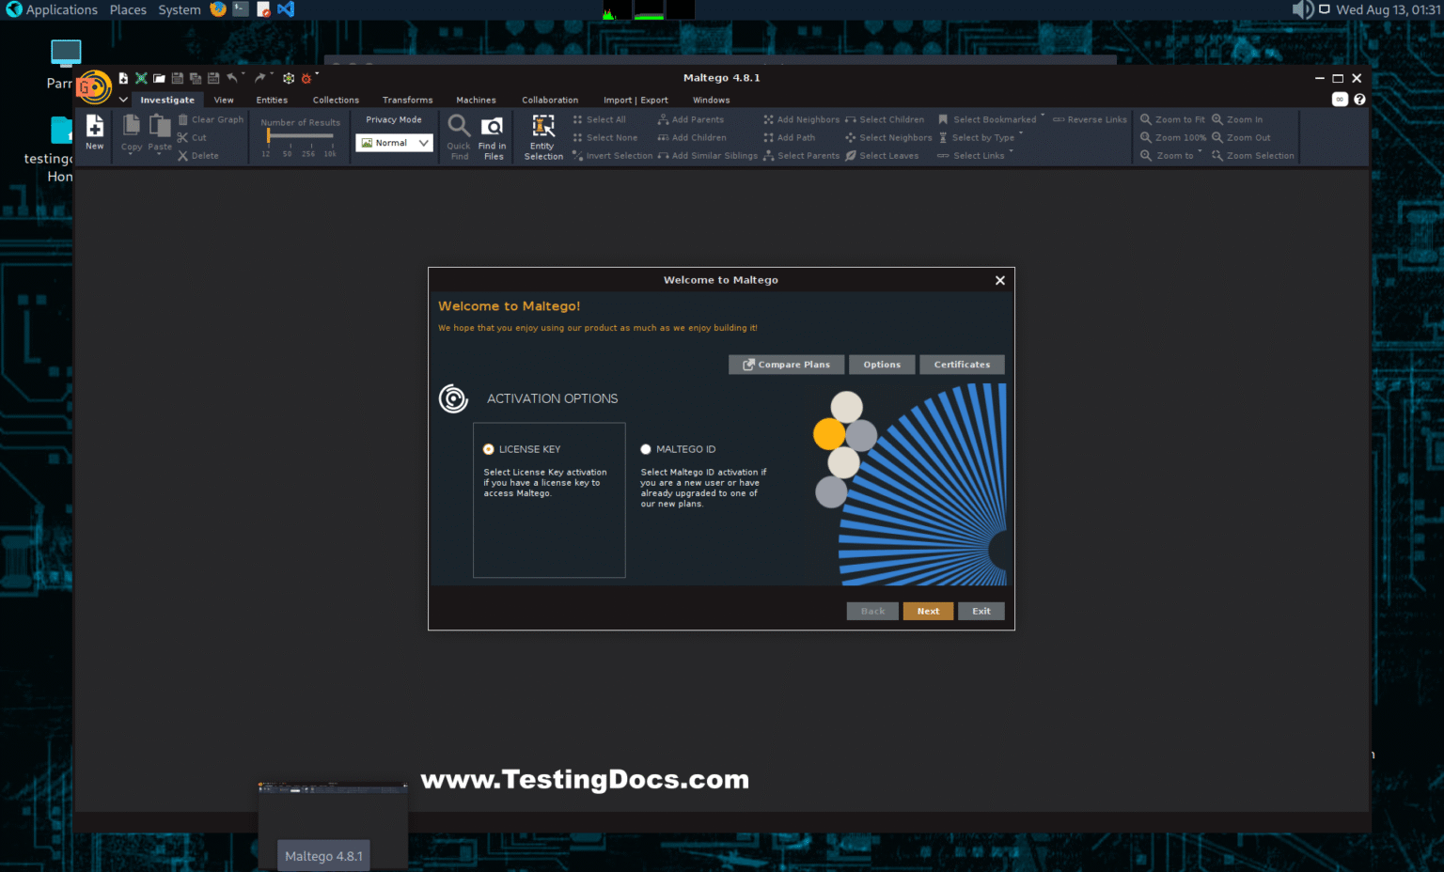Open a graph with the Open file icon
Image resolution: width=1444 pixels, height=872 pixels.
[158, 78]
